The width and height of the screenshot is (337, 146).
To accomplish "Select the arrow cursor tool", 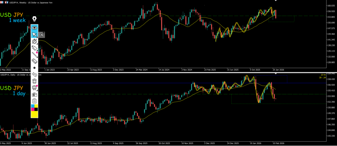I will point(34,34).
